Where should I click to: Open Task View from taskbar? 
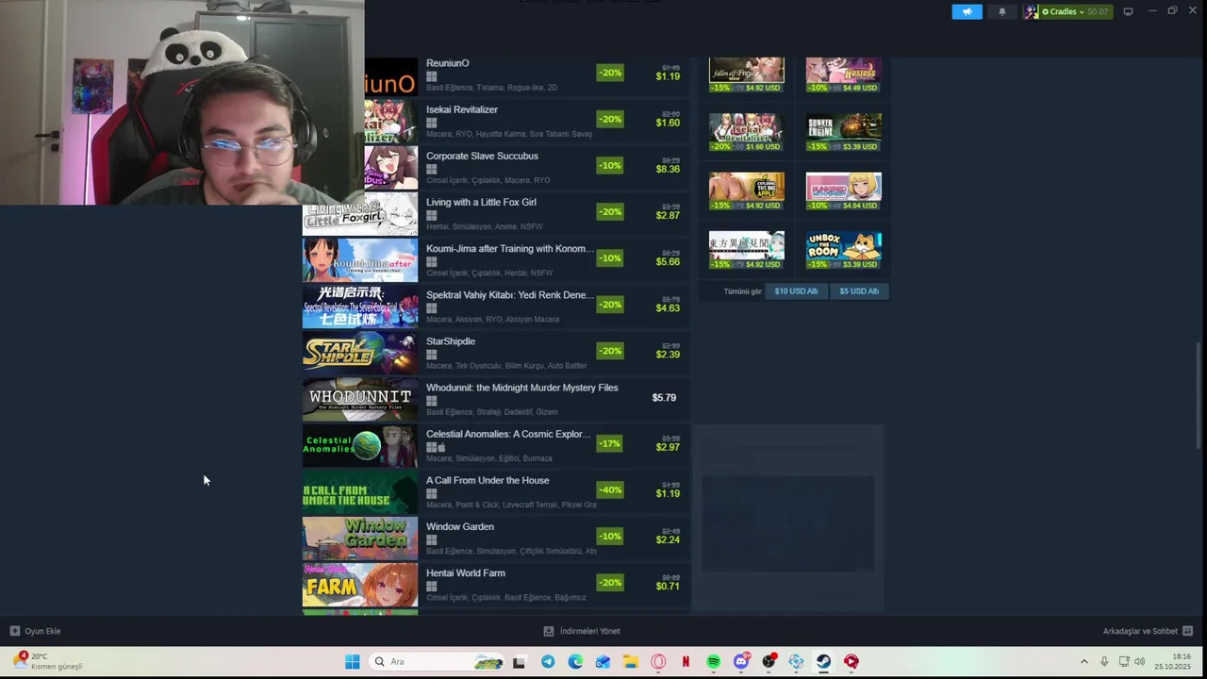tap(519, 662)
